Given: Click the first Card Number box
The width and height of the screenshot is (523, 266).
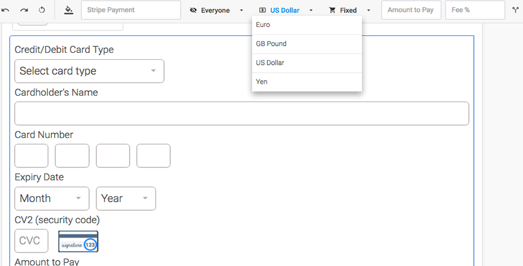Looking at the screenshot, I should point(32,156).
